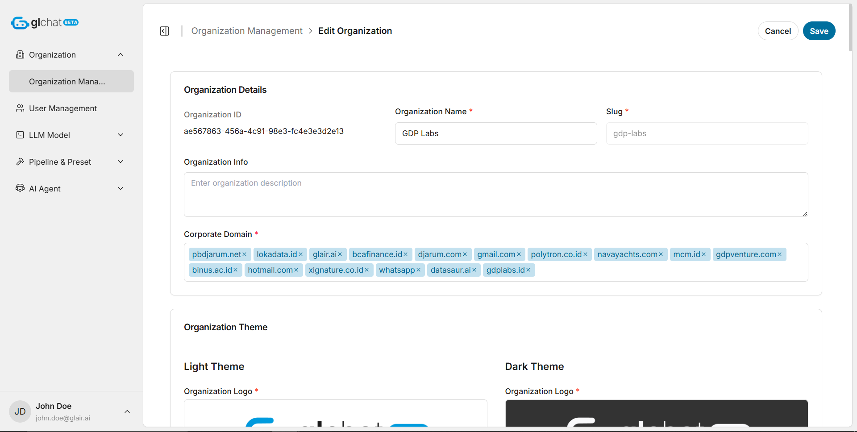The height and width of the screenshot is (432, 857).
Task: Expand the LLM Model menu
Action: (120, 135)
